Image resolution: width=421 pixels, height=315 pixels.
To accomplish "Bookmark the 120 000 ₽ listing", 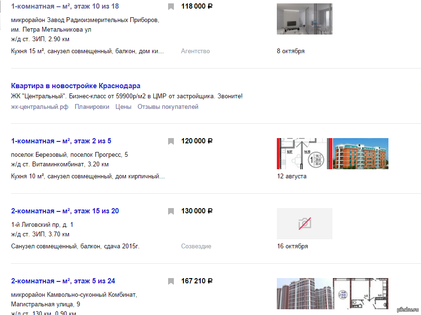I will (171, 141).
